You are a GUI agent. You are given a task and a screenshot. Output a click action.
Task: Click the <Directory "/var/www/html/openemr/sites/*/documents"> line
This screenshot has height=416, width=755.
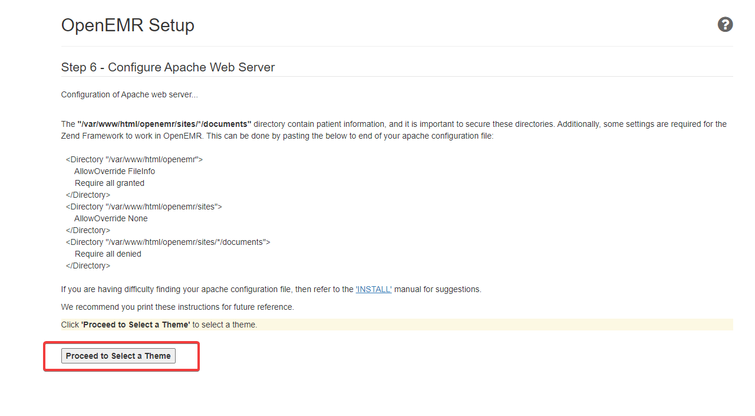click(x=168, y=242)
